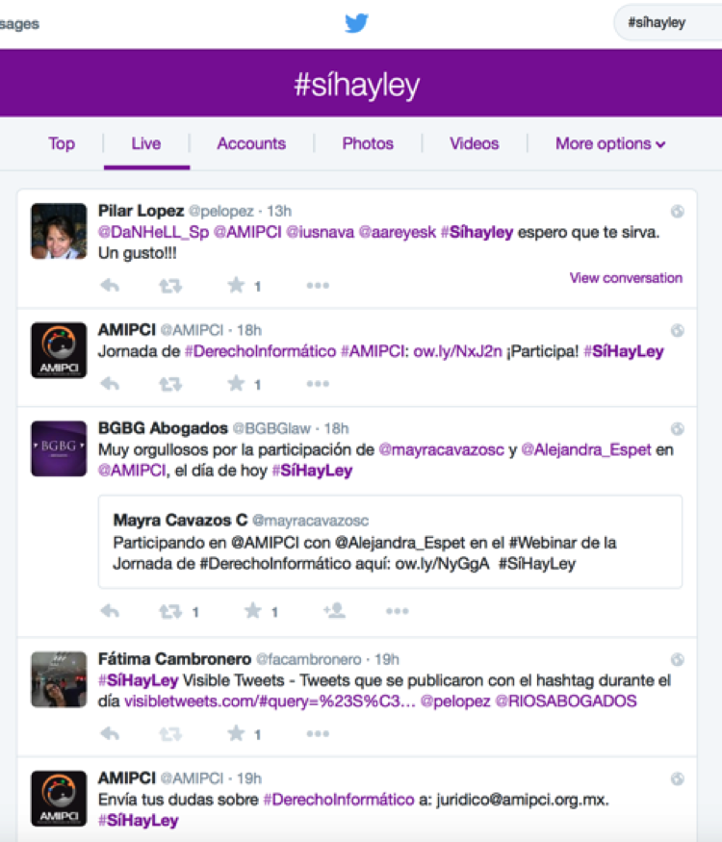Click the Fátima Cambronero name
The height and width of the screenshot is (842, 722).
(174, 659)
